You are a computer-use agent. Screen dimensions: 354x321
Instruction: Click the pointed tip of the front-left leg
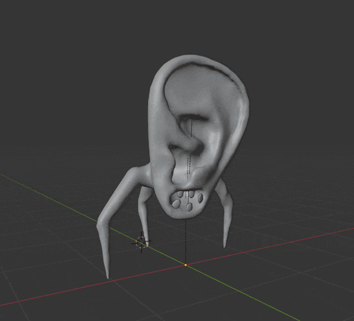click(107, 275)
